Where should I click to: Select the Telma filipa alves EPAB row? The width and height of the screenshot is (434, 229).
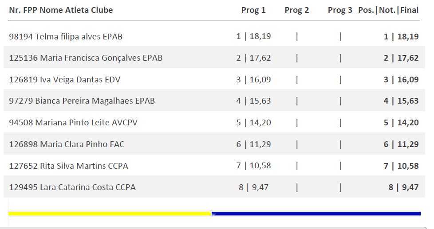[66, 37]
